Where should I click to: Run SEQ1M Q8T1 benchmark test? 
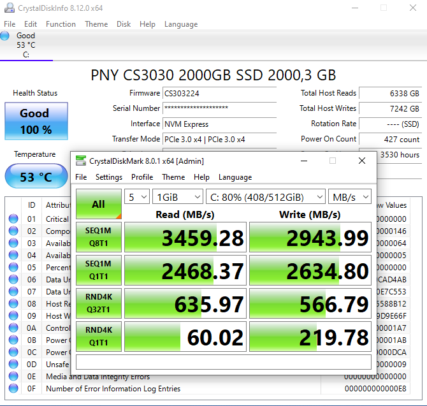coord(99,237)
